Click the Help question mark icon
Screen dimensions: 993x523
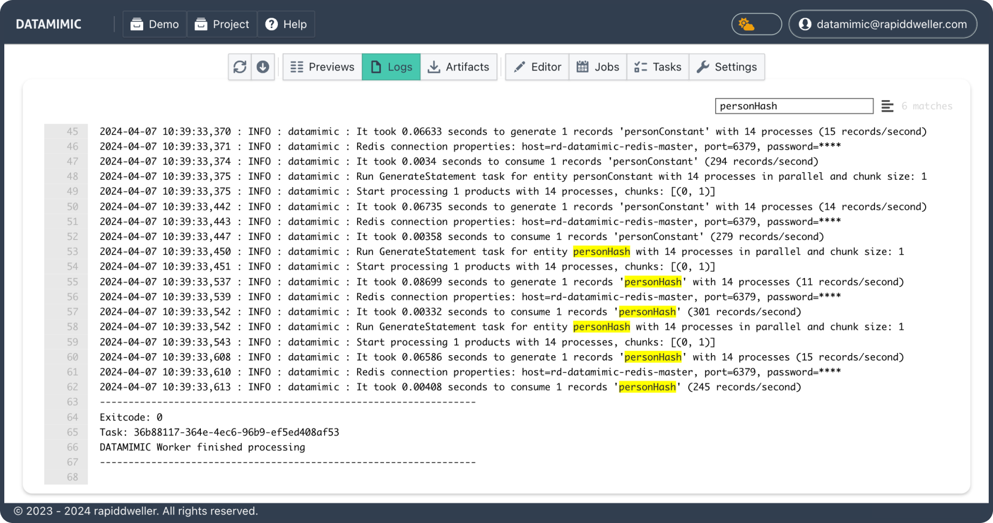[x=271, y=24]
